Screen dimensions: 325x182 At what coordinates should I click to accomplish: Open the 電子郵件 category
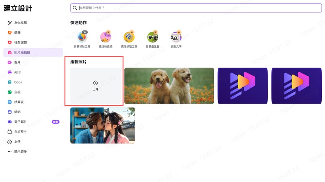pos(33,122)
